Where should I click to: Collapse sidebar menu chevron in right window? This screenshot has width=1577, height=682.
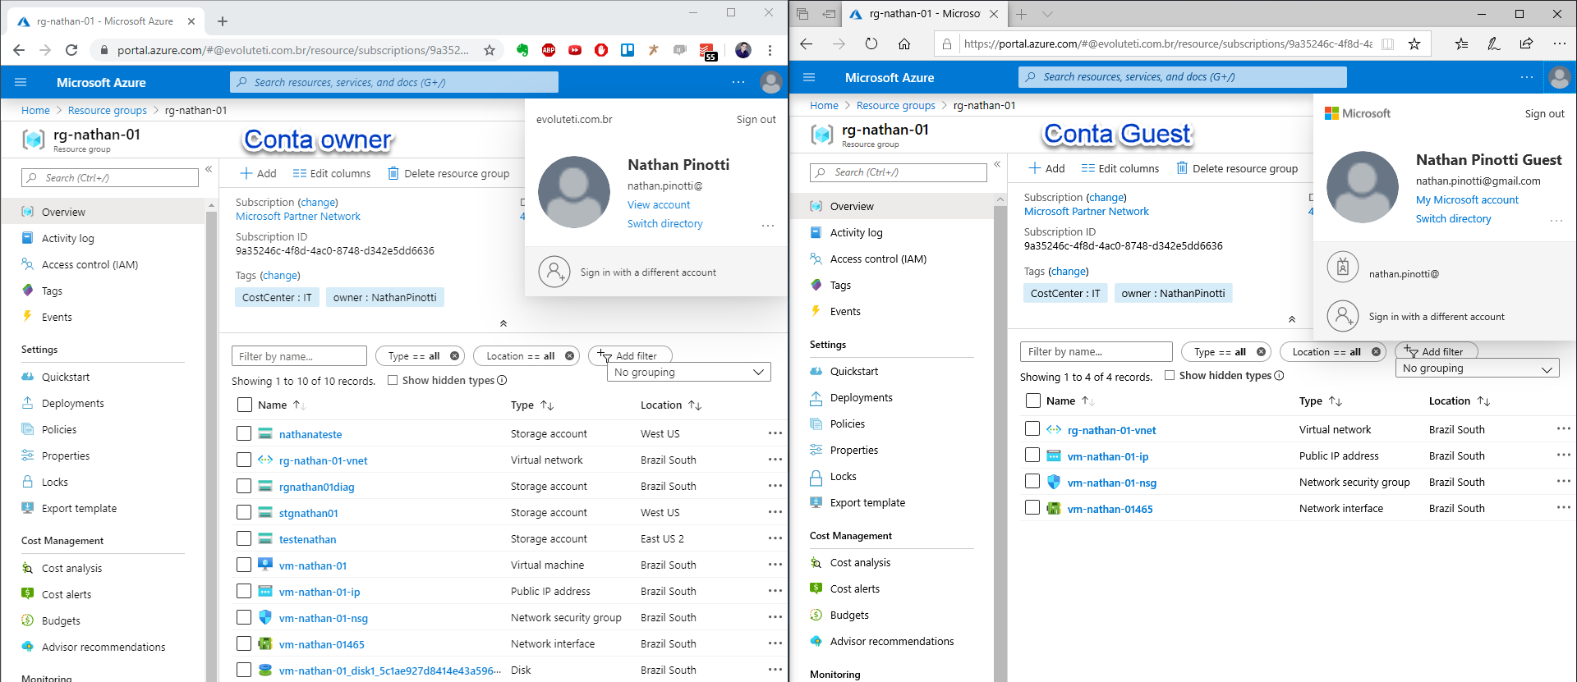(997, 164)
